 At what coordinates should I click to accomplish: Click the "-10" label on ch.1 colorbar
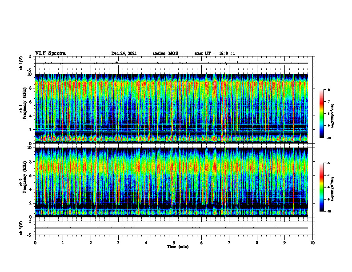click(328, 138)
